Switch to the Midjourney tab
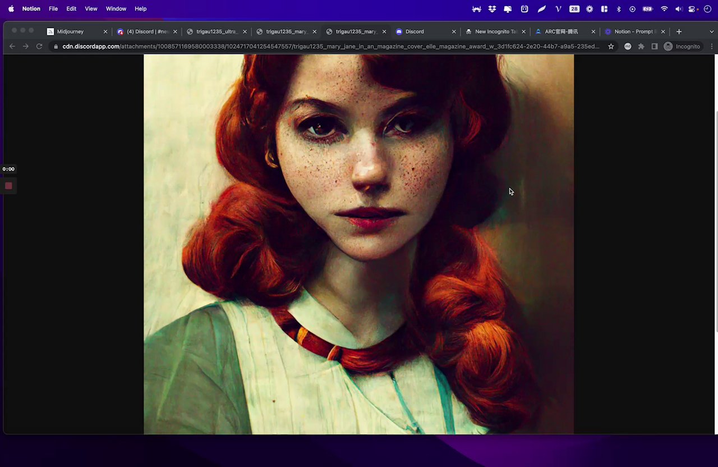 (70, 32)
